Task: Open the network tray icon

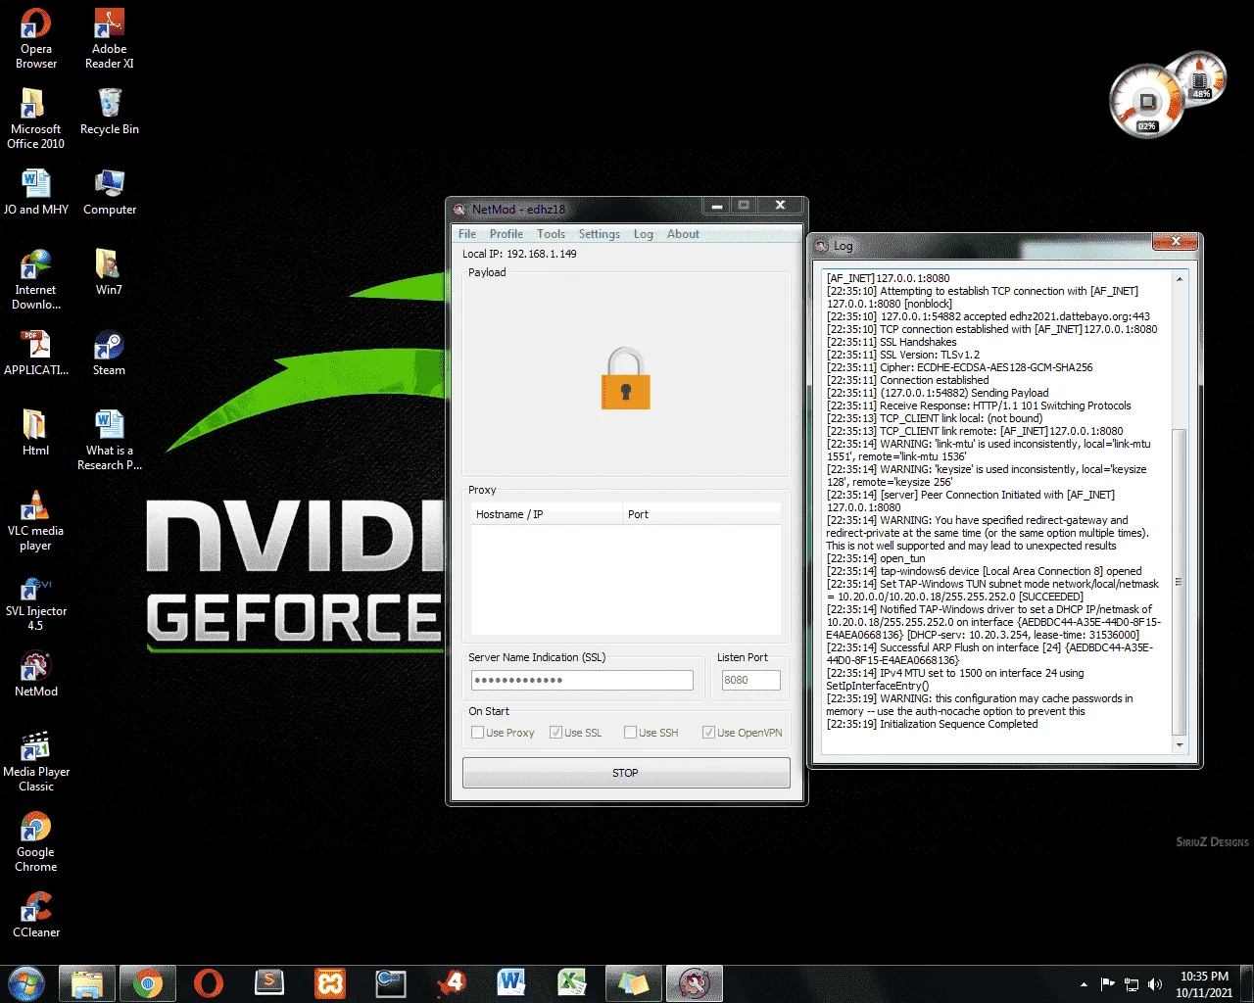Action: click(1132, 983)
